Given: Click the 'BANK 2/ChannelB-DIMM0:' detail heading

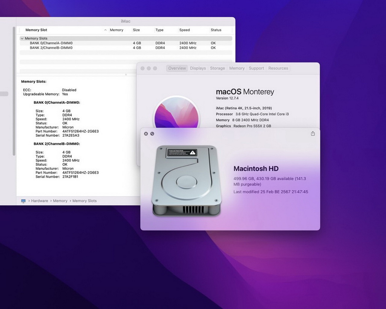Looking at the screenshot, I should (x=57, y=144).
